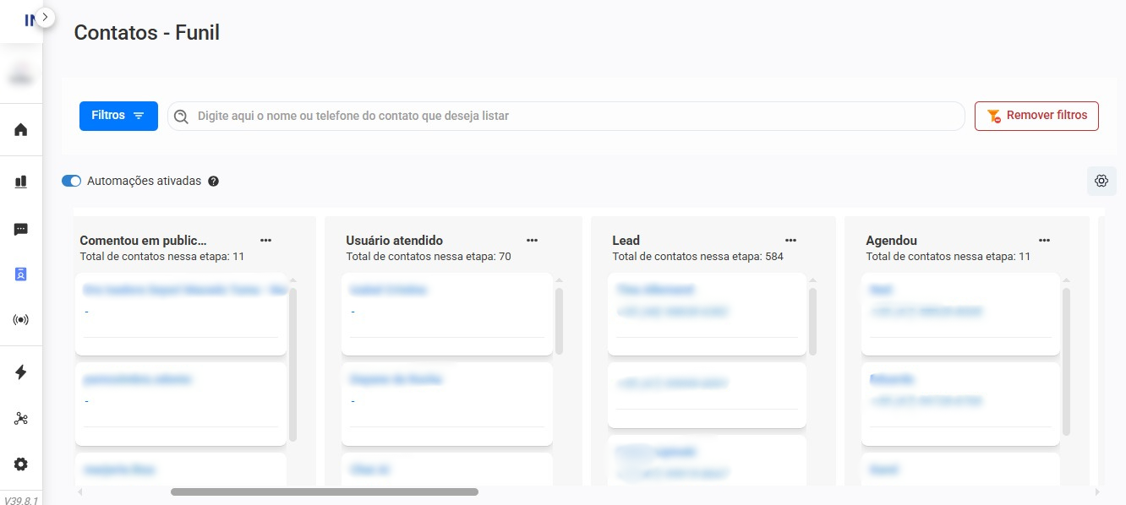
Task: Click the Agendou column's vertical scrollbar
Action: coord(1066,362)
